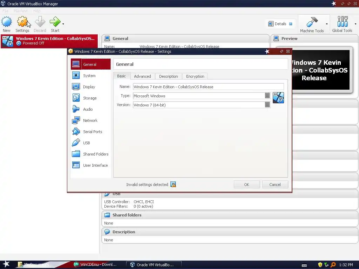Click the Windows 7 OS type icon in the Settings dialog
Viewport: 359px width, 269px height.
[x=278, y=98]
